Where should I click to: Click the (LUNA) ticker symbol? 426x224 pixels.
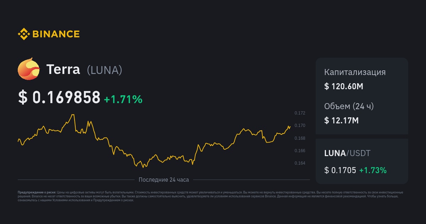pos(105,70)
